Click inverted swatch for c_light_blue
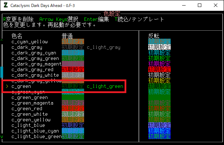This screenshot has width=224, height=145. (159, 125)
